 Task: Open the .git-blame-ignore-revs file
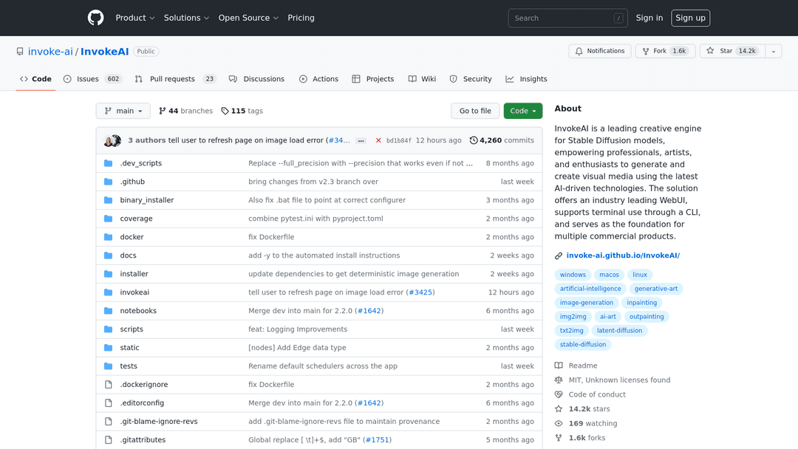pyautogui.click(x=159, y=422)
